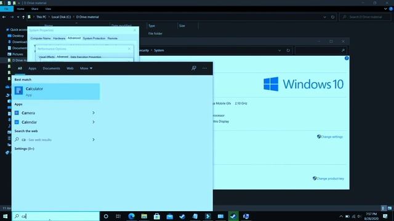Open the Calculator best match result
Screen dimensions: 394x221
(57, 91)
